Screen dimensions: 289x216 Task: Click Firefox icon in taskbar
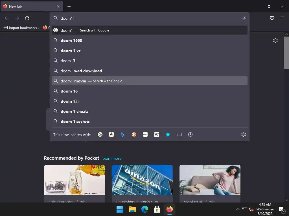[170, 209]
